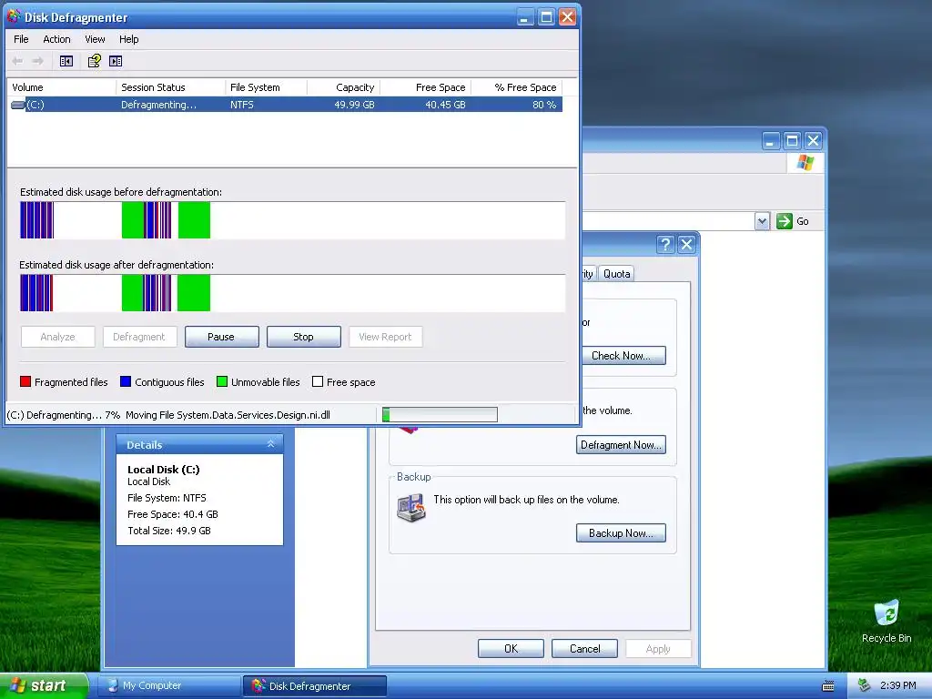Open the View menu
Screen dimensions: 932x699
pos(95,39)
